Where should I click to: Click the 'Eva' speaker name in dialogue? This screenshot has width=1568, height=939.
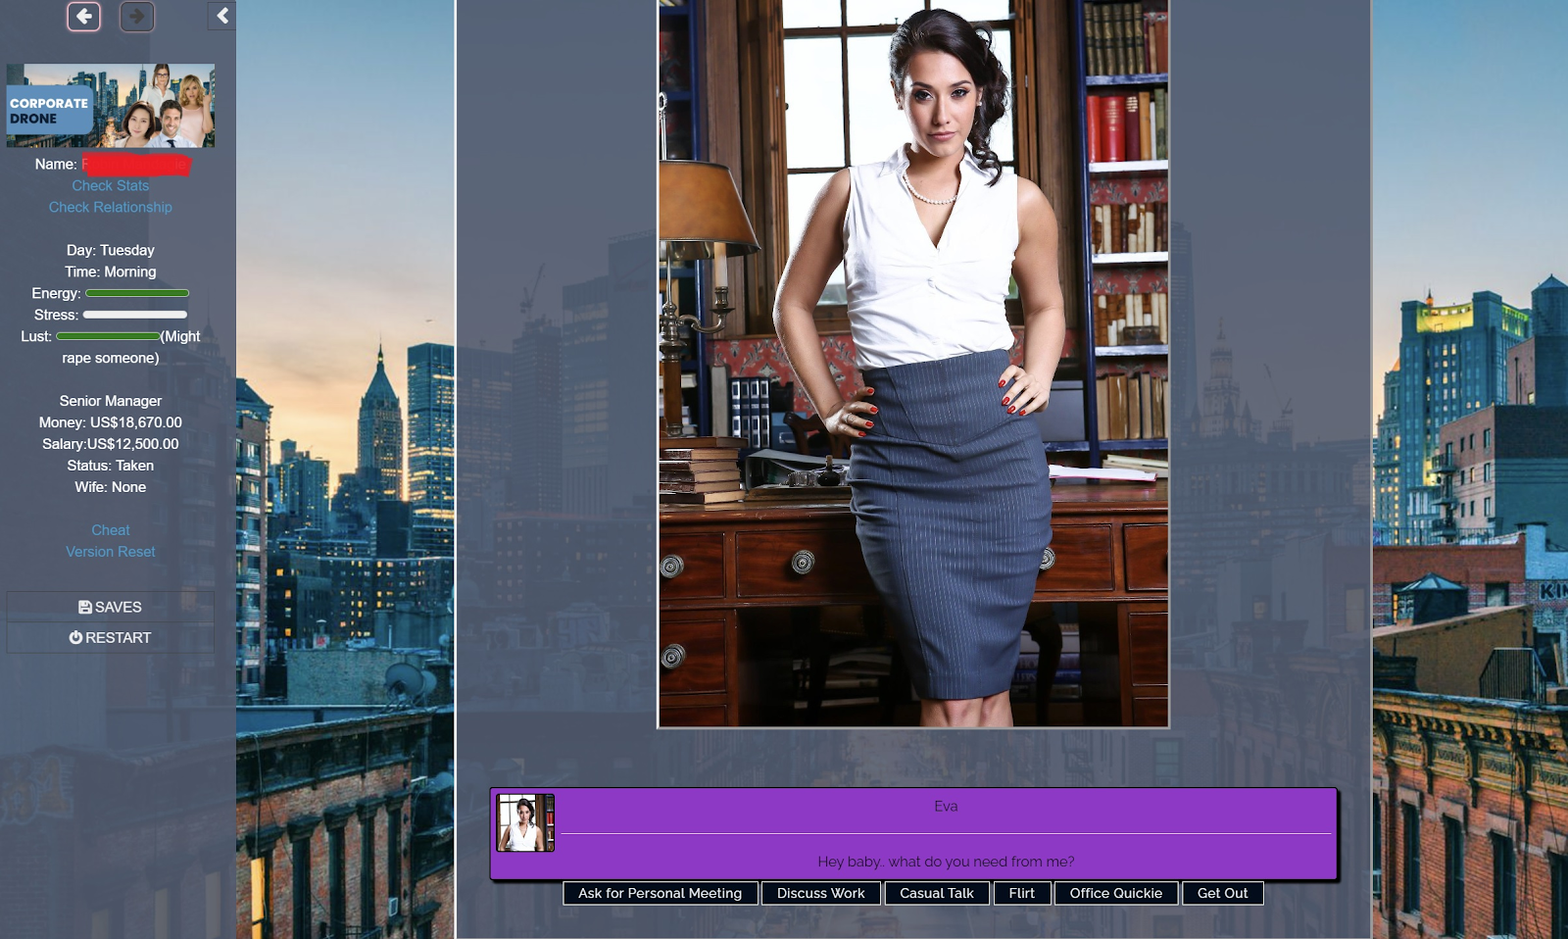[946, 806]
